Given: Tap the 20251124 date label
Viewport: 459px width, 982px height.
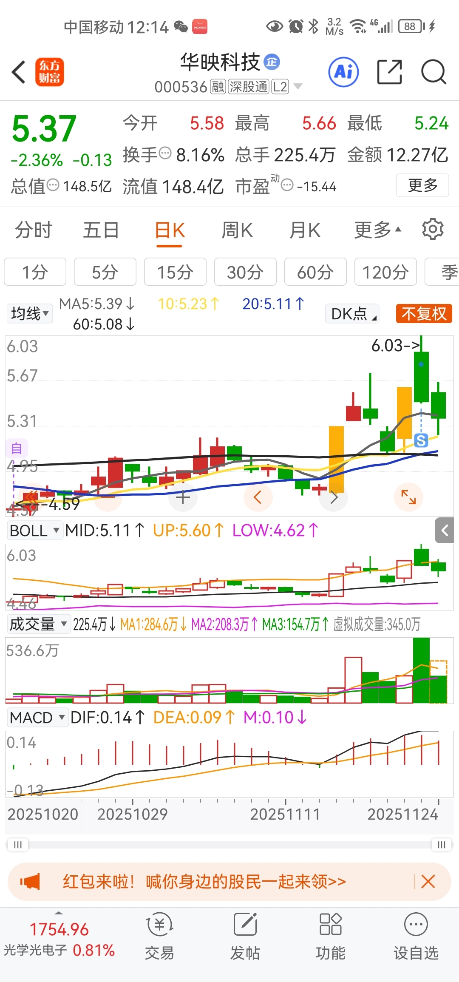Looking at the screenshot, I should click(x=402, y=814).
